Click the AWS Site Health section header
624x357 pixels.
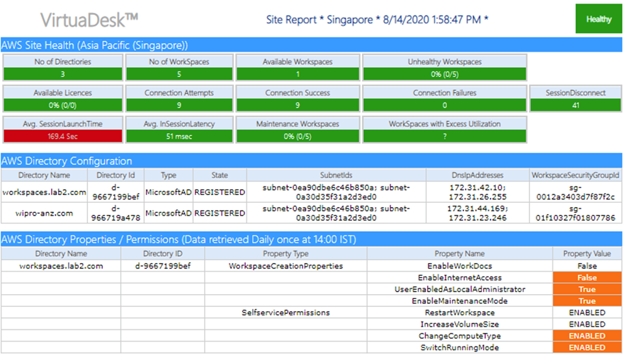(311, 45)
